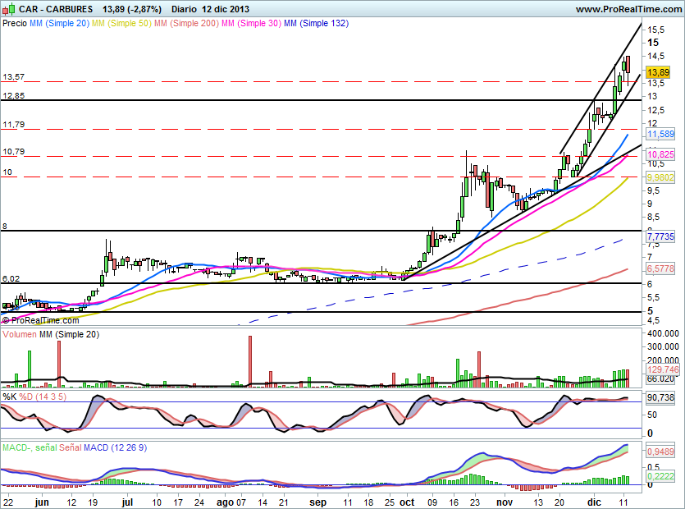
Task: Click the magenta 10,825 value tag
Action: coord(661,154)
